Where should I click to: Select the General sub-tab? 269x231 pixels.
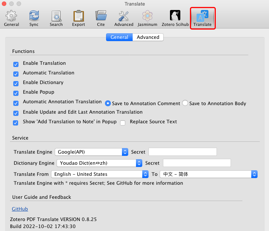coord(119,37)
